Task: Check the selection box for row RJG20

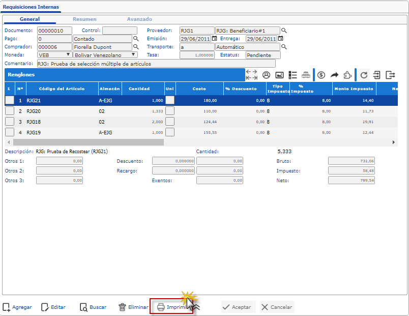Action: tap(10, 111)
